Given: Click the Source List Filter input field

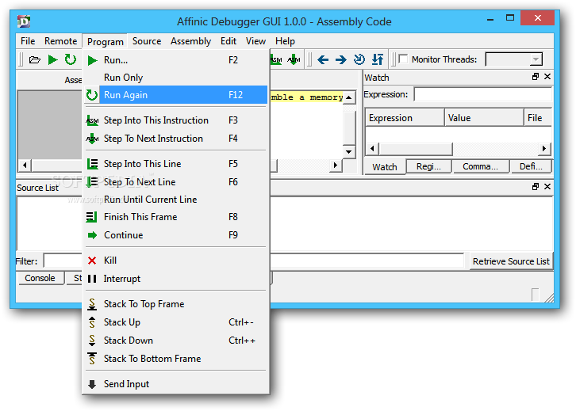Looking at the screenshot, I should [x=253, y=261].
